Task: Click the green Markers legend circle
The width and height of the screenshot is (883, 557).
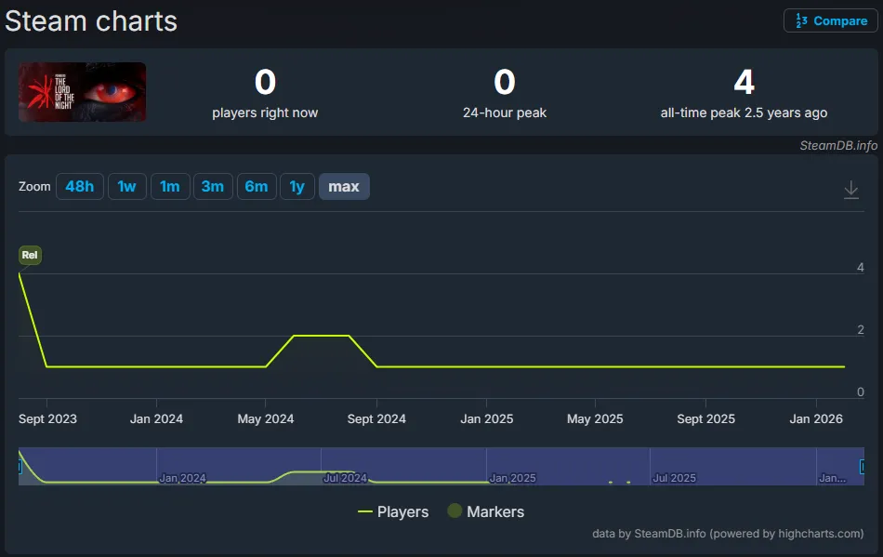Action: click(455, 511)
